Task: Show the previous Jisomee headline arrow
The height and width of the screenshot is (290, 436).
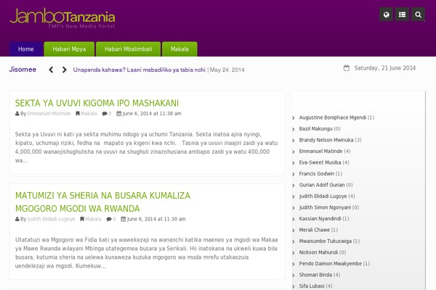Action: tap(51, 70)
